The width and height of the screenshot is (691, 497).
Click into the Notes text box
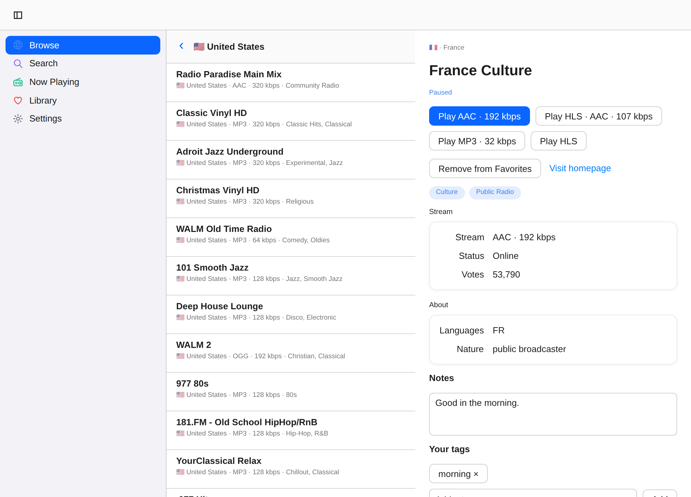coord(553,414)
